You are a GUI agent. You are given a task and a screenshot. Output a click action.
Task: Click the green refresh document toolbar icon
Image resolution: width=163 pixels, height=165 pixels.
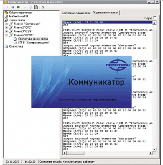click(36, 7)
